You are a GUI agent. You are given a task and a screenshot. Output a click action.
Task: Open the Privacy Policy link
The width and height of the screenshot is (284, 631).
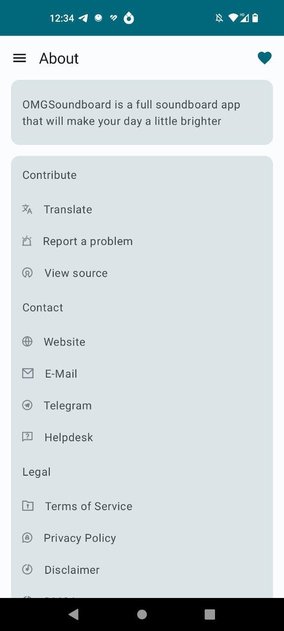[x=142, y=538]
